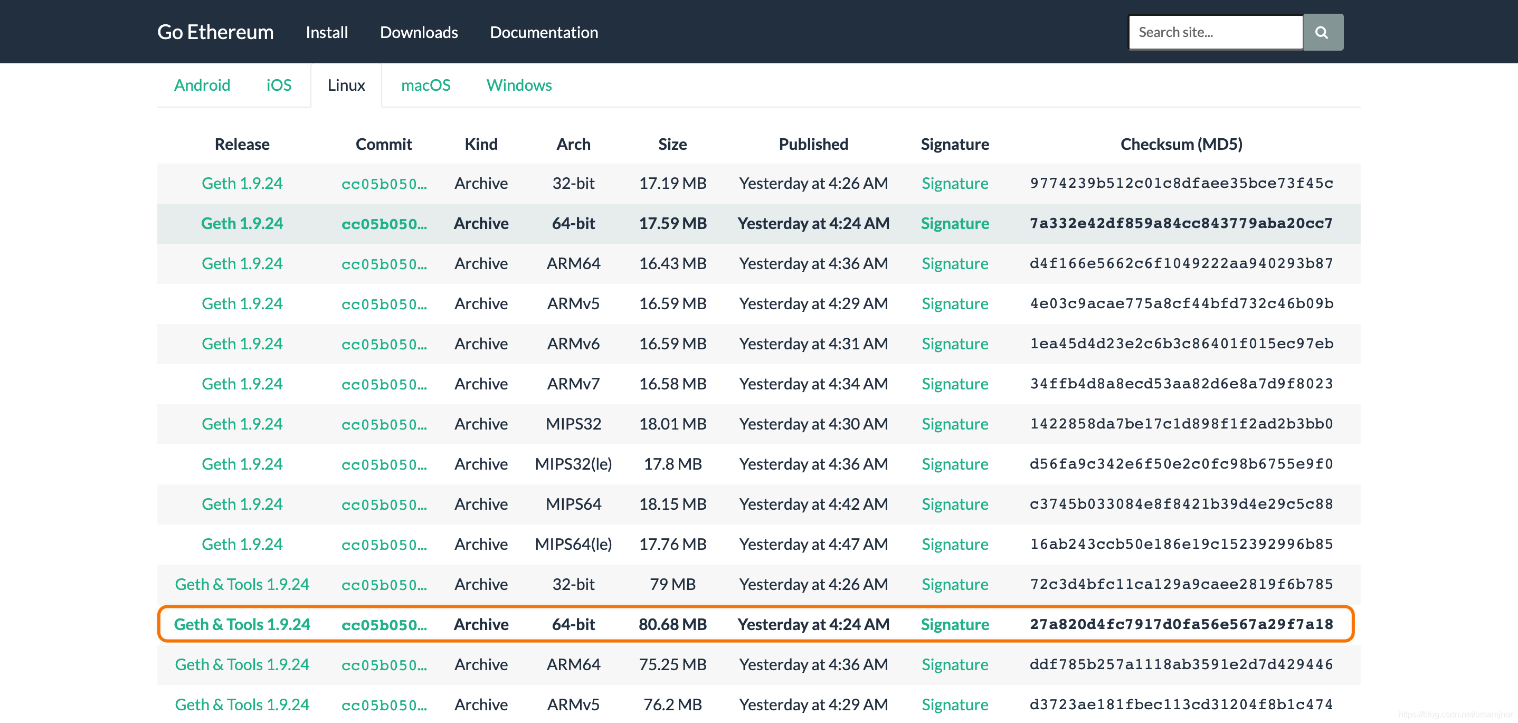
Task: Click the MIPS64(le) arch cell
Action: click(573, 544)
